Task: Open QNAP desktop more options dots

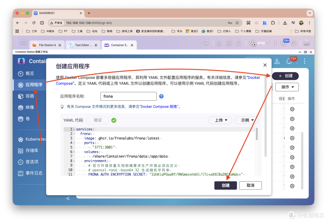Action: point(276,43)
